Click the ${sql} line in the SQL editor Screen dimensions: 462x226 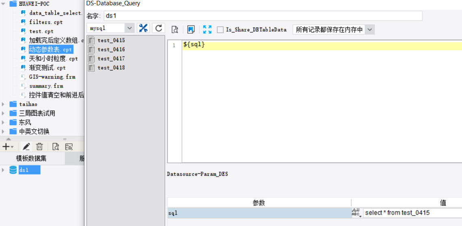[322, 45]
